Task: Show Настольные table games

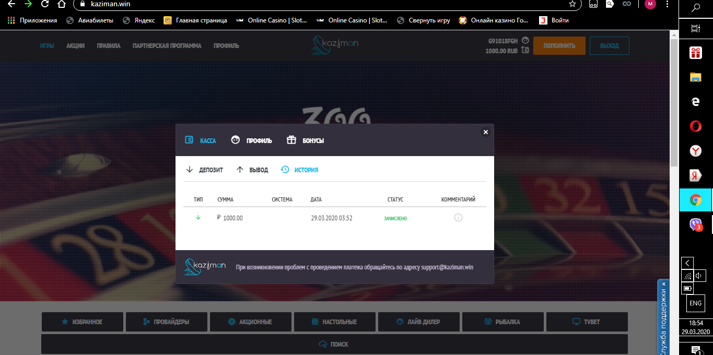Action: click(x=335, y=322)
